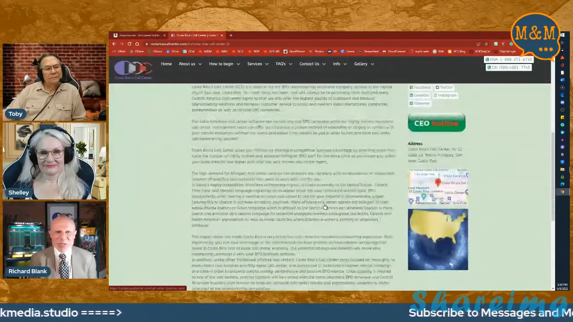Expand the How to begin dropdown
The height and width of the screenshot is (322, 573).
(x=224, y=64)
